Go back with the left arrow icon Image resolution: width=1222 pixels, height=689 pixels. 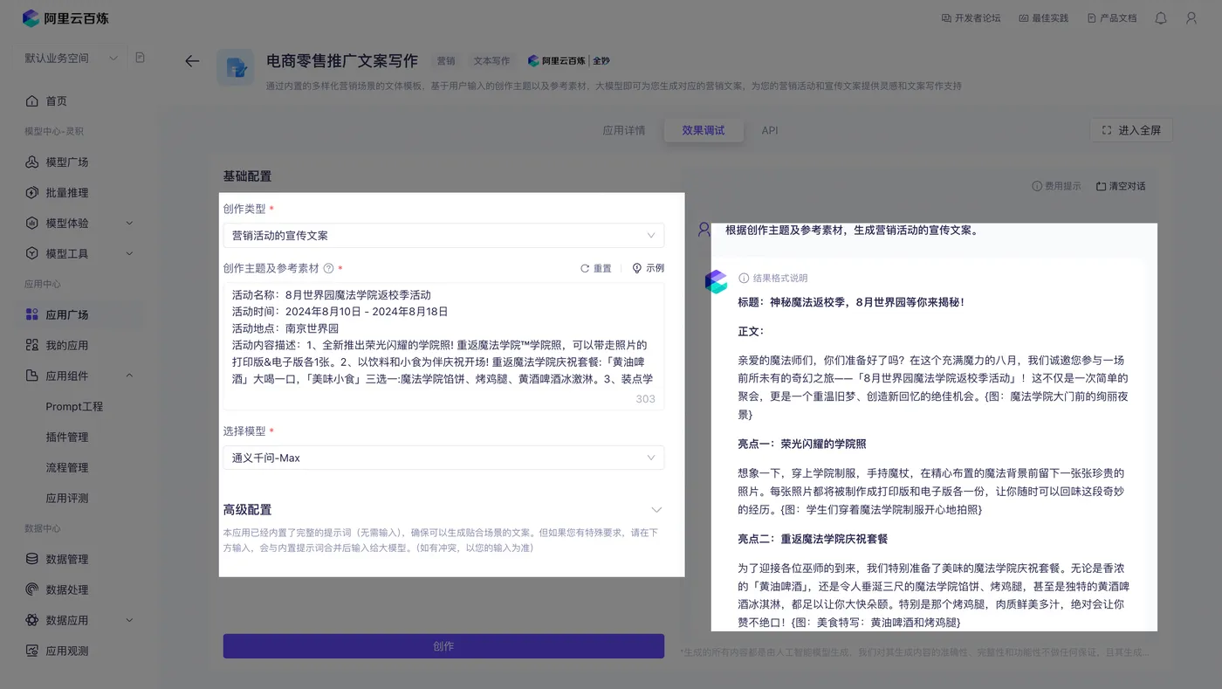(x=192, y=61)
